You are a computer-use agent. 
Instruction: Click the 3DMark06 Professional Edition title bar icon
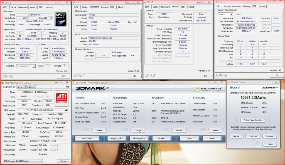tap(73, 83)
